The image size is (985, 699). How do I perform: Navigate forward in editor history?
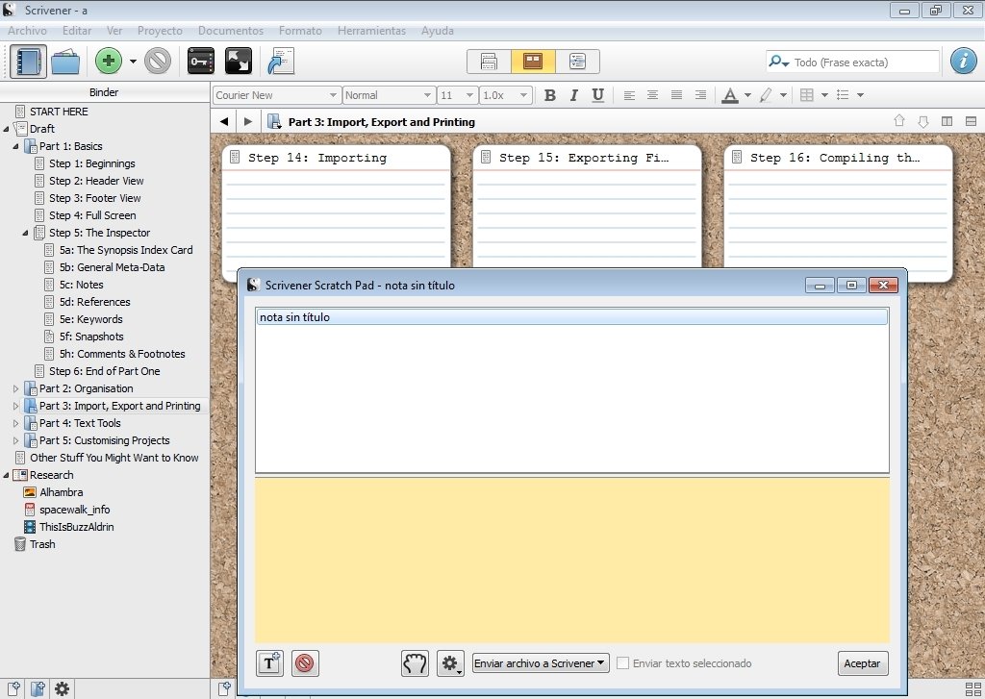point(247,122)
